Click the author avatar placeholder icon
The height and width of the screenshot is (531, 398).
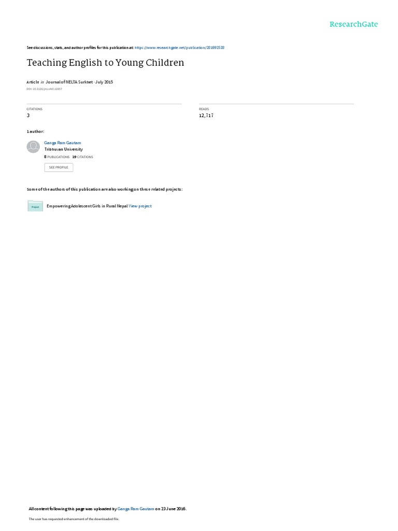(33, 147)
